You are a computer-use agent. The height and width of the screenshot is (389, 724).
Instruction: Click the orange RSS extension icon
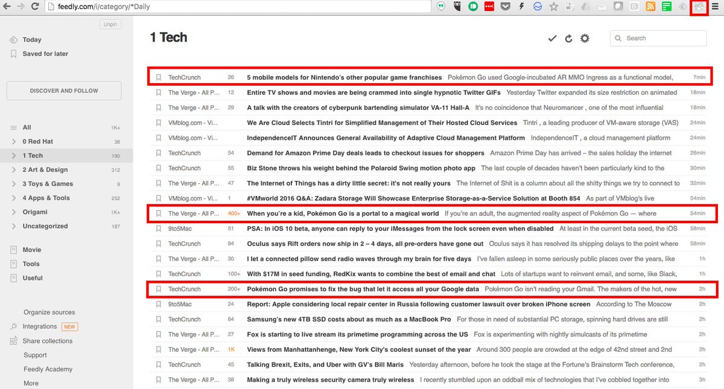tap(650, 7)
